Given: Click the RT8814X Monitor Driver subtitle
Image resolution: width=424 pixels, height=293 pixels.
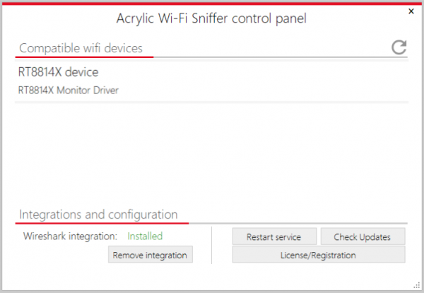Looking at the screenshot, I should coord(69,90).
